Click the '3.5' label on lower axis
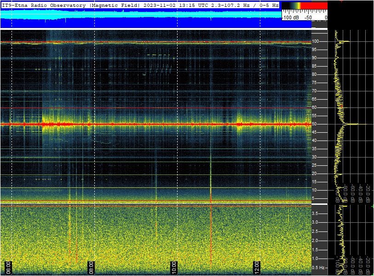This screenshot has width=374, height=276. (315, 214)
